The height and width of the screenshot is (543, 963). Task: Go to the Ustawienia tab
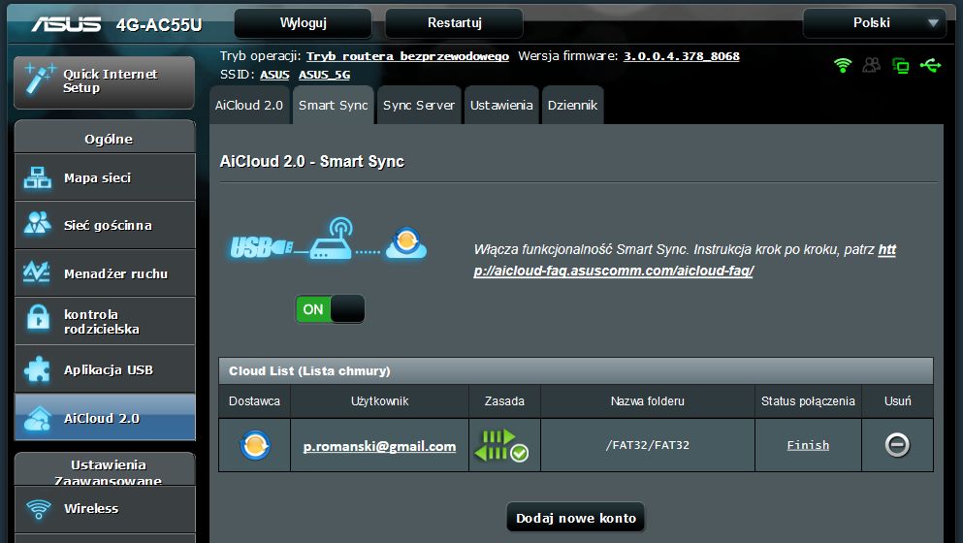tap(501, 105)
